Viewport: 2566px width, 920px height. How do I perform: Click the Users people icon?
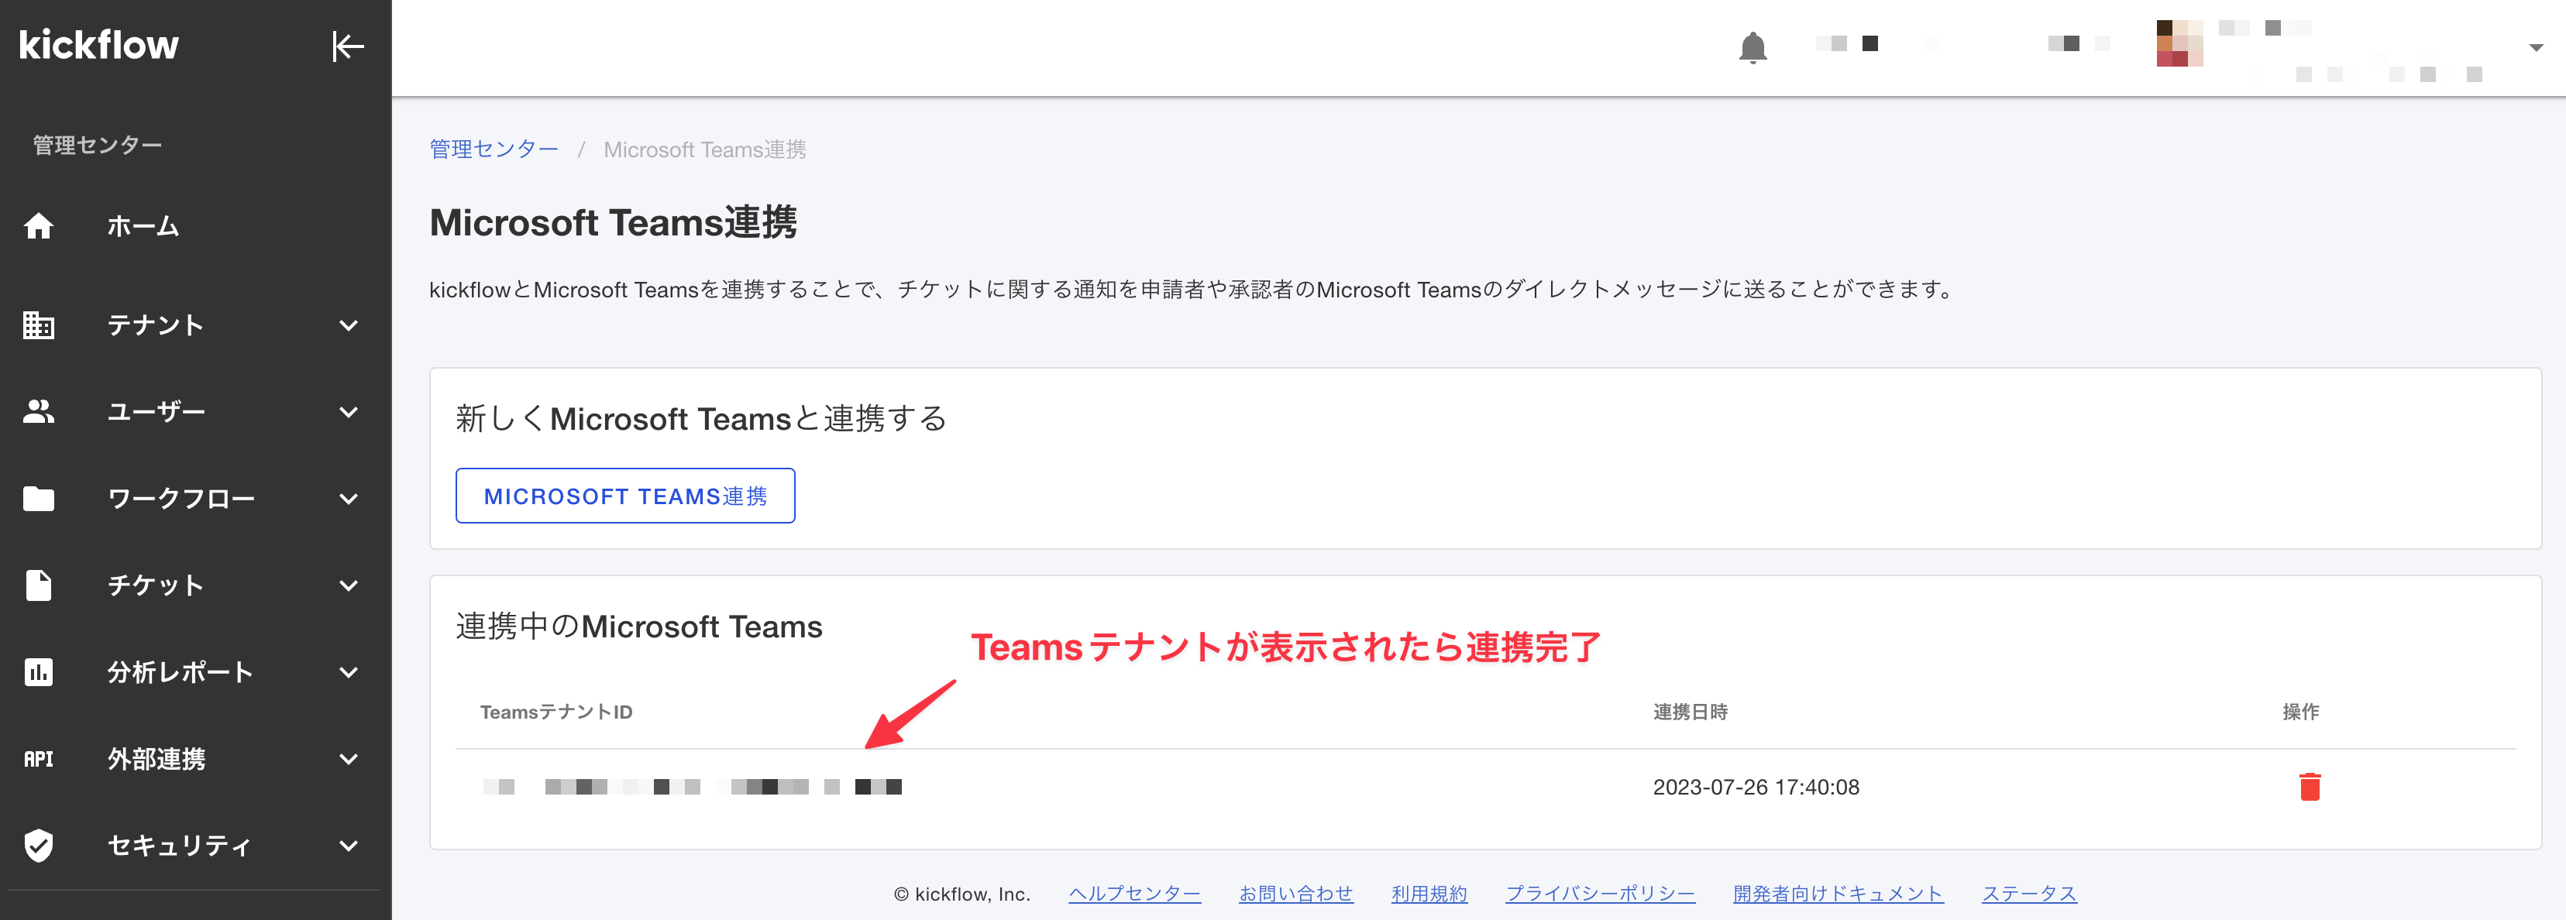(39, 411)
